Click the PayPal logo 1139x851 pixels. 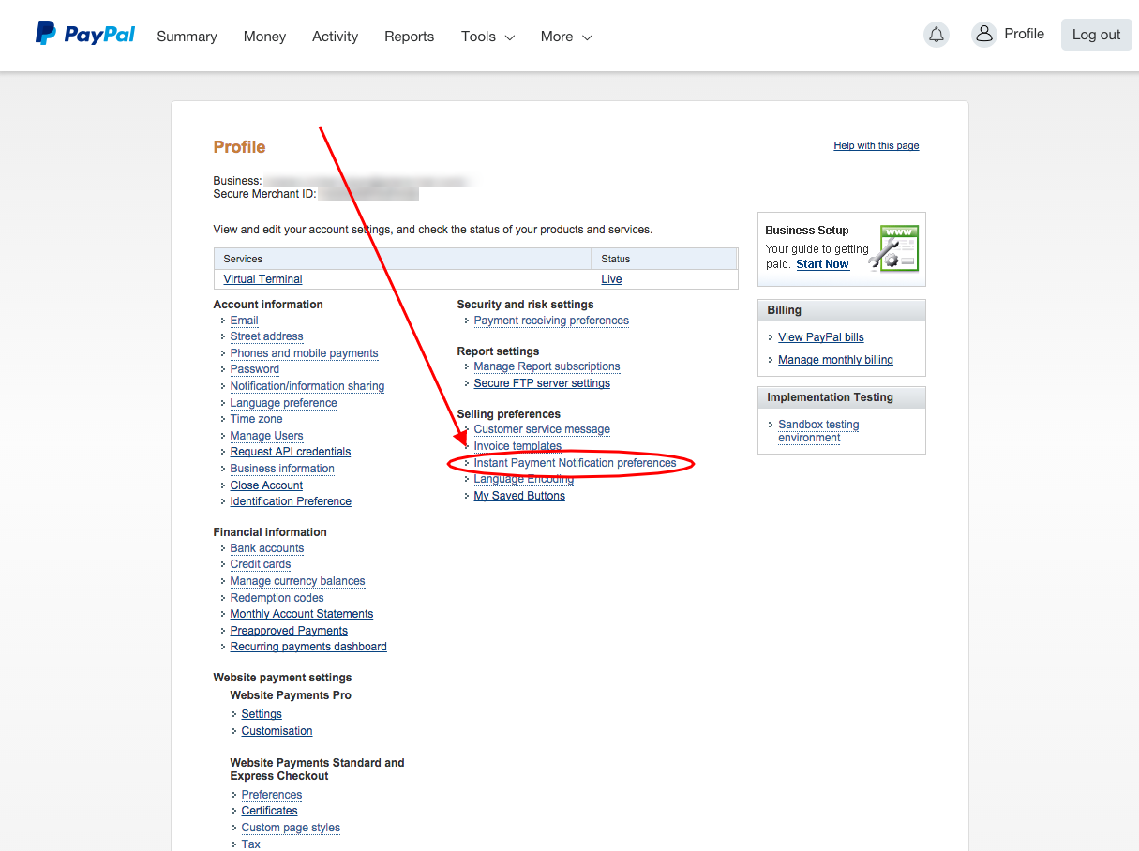pos(85,36)
